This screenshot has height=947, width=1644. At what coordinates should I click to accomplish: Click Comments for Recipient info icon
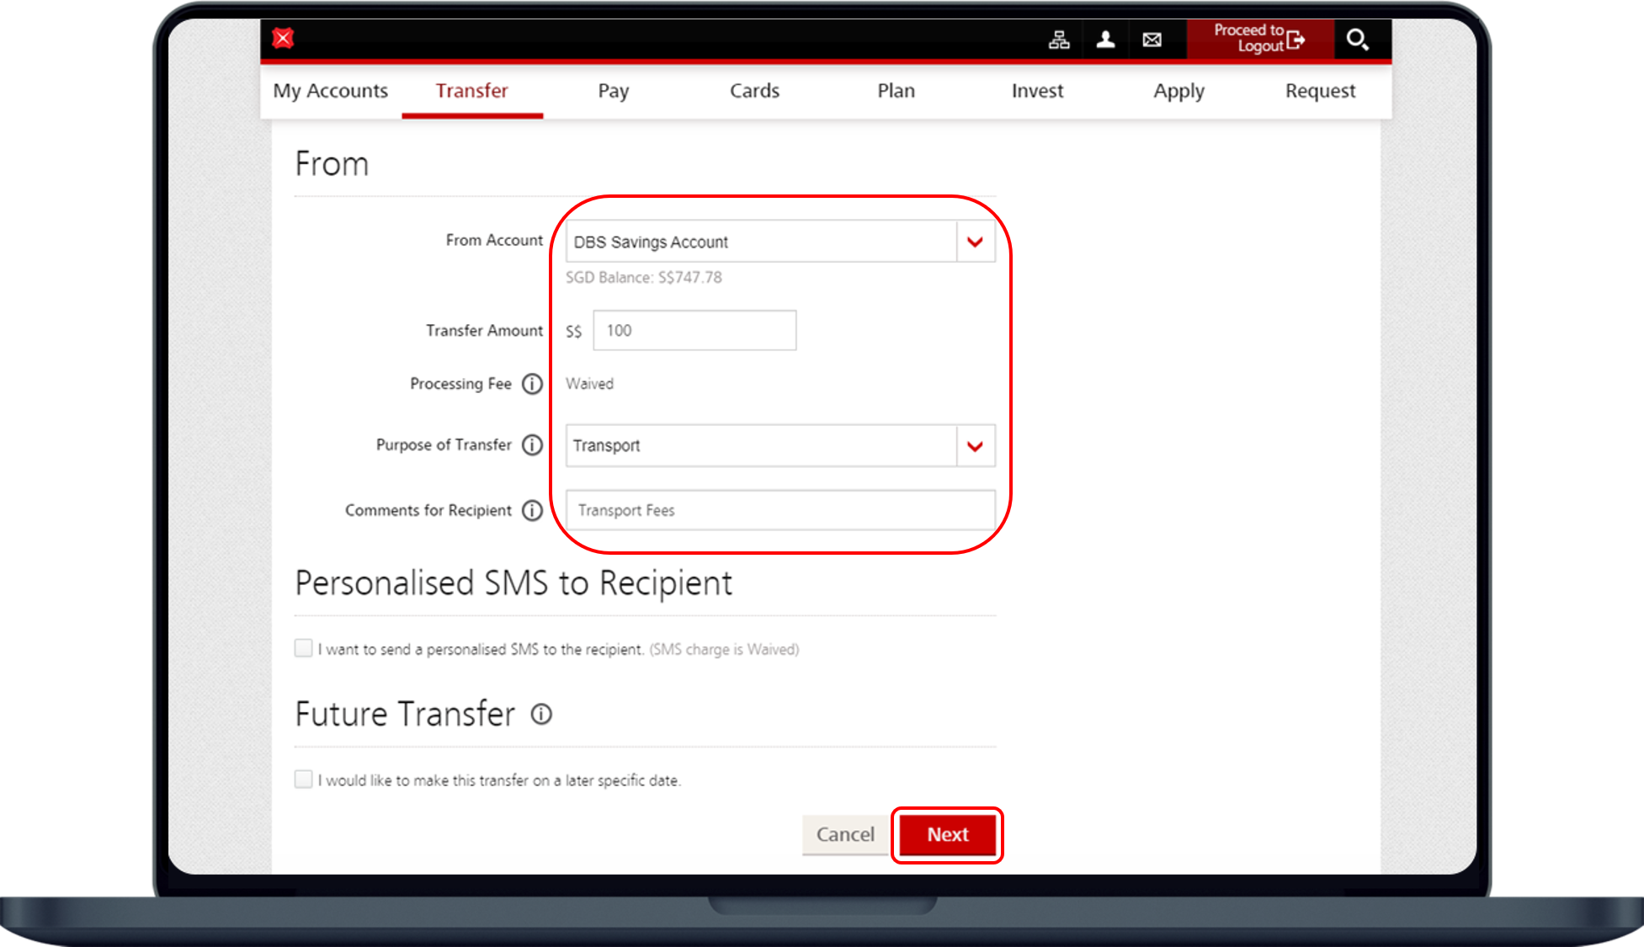click(x=532, y=510)
